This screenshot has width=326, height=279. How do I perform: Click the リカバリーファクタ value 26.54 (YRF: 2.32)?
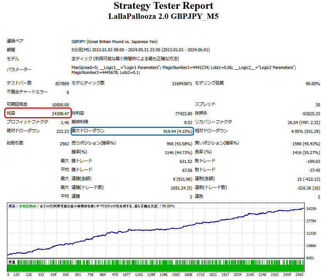pos(304,123)
